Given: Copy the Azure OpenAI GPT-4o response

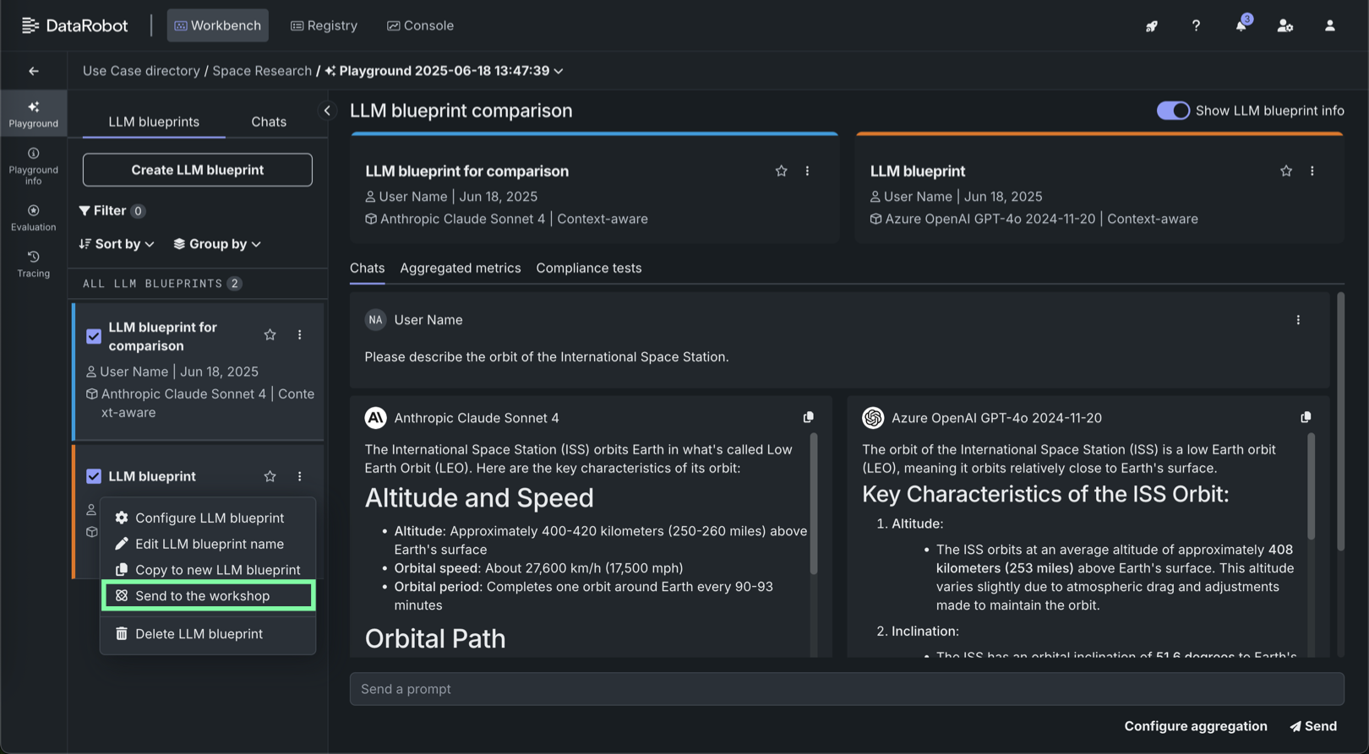Looking at the screenshot, I should [1306, 417].
